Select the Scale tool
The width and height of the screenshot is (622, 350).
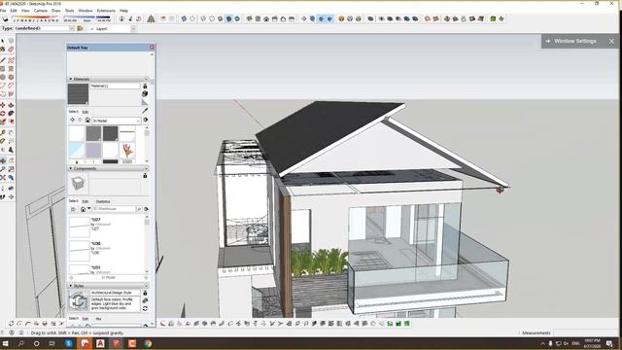pyautogui.click(x=3, y=122)
